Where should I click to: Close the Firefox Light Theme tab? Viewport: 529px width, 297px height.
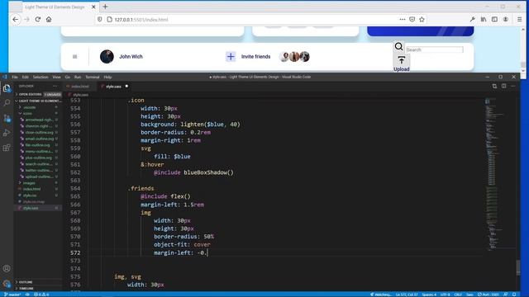pyautogui.click(x=93, y=7)
